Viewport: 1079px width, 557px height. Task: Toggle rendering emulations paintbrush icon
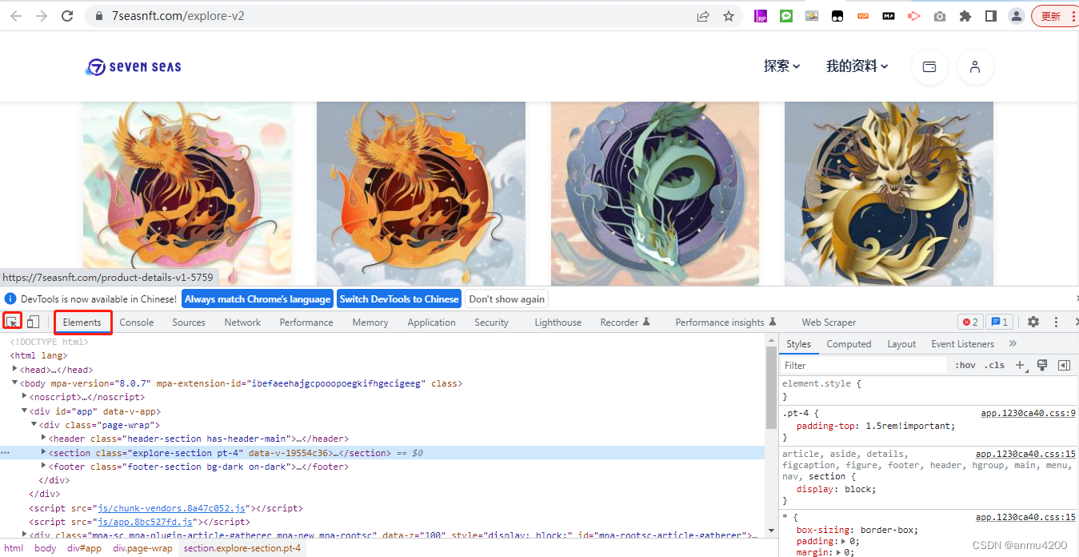[x=1042, y=365]
